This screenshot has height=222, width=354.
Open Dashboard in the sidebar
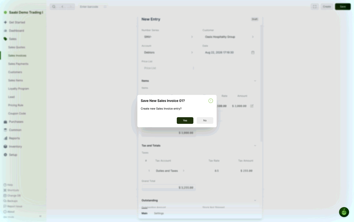pyautogui.click(x=16, y=31)
